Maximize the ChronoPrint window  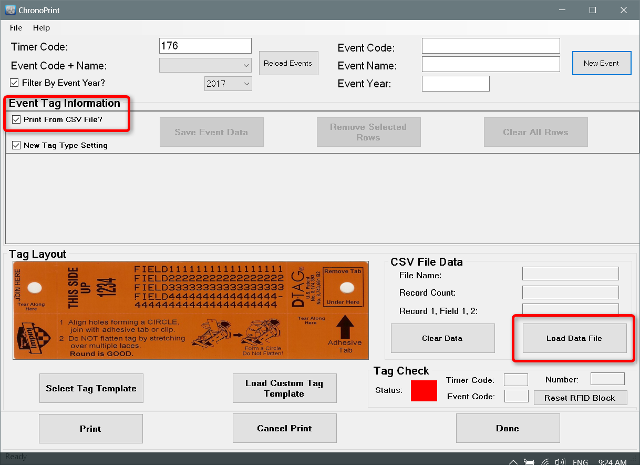point(593,10)
